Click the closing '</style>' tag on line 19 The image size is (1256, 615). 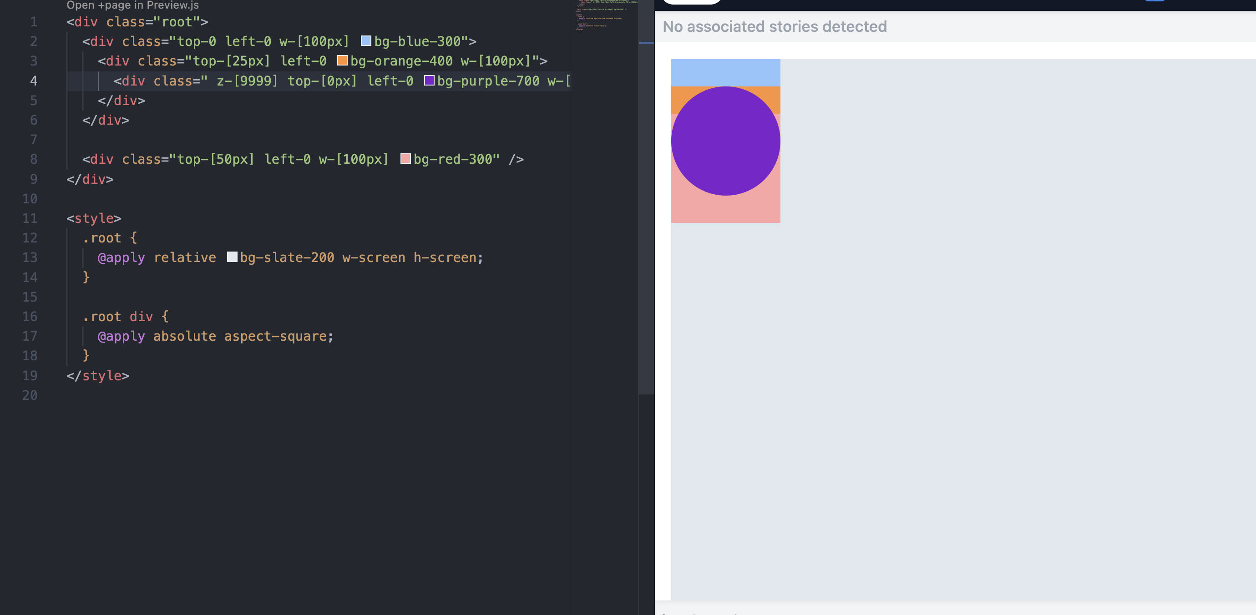click(97, 375)
